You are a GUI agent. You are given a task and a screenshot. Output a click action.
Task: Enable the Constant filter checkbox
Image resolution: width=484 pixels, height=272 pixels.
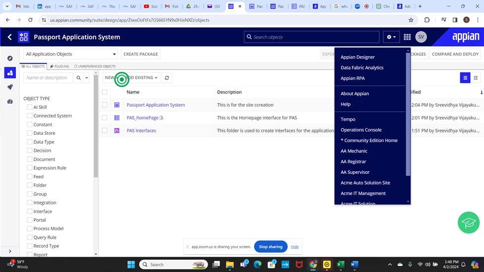pyautogui.click(x=30, y=125)
